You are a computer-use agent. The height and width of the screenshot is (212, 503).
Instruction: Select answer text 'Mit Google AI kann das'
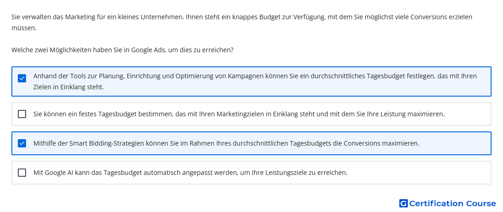point(190,173)
